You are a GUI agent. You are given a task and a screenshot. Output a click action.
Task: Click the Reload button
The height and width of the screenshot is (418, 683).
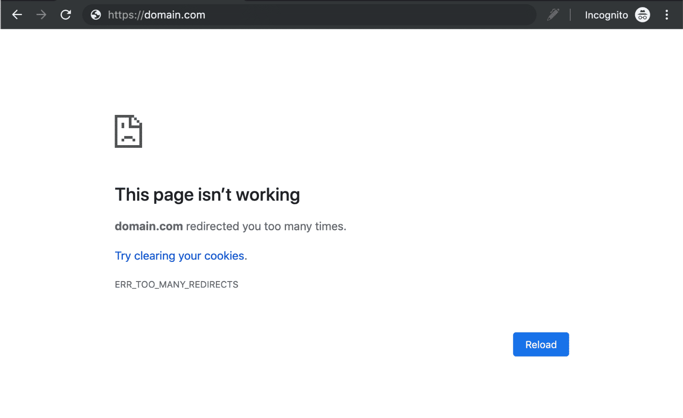pos(540,344)
